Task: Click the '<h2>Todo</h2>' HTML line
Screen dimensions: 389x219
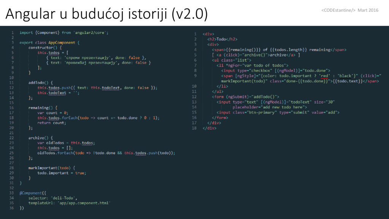Action: point(222,39)
